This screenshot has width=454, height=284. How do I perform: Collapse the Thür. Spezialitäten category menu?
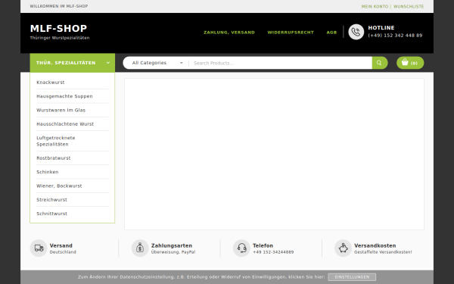[73, 63]
